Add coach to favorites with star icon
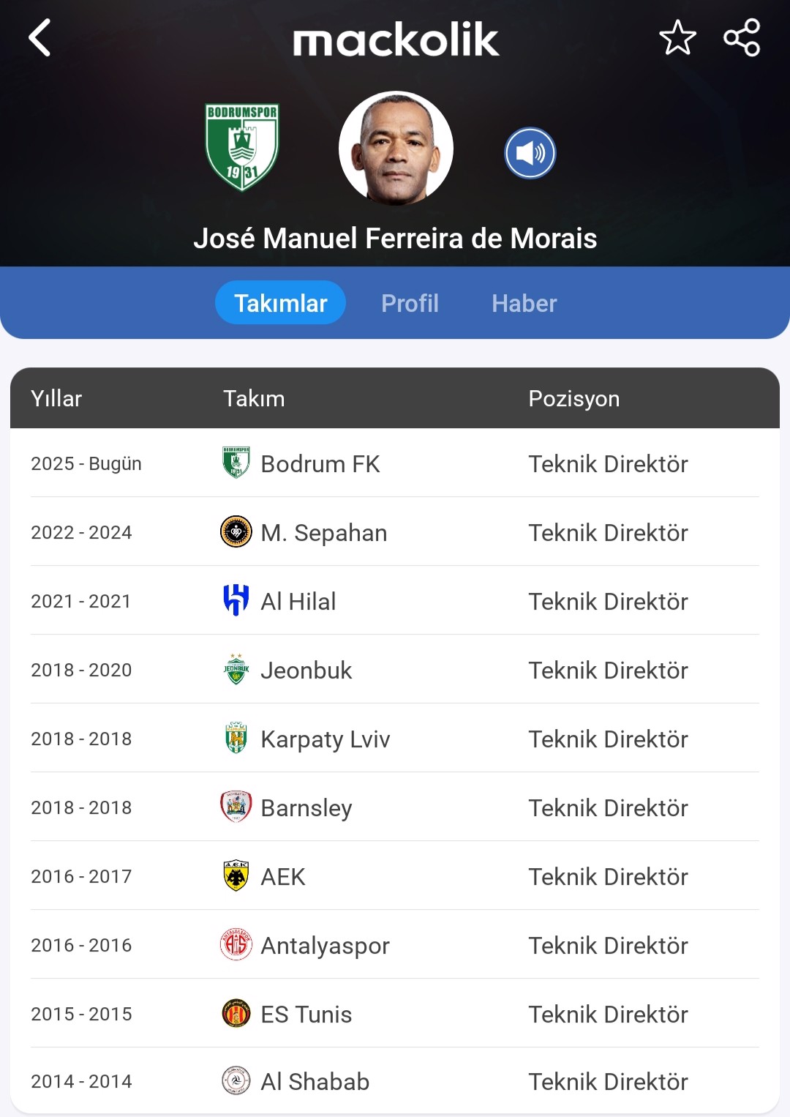Image resolution: width=790 pixels, height=1117 pixels. coord(677,37)
